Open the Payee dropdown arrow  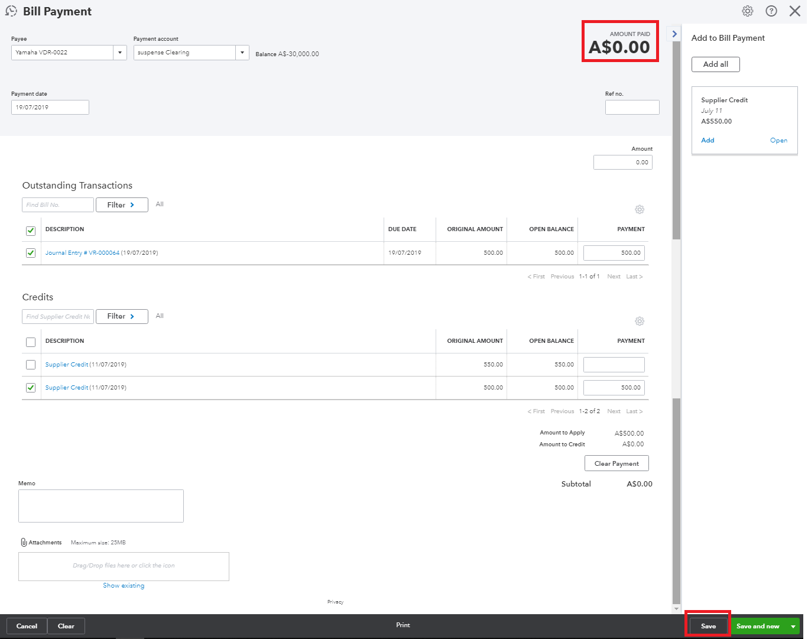(120, 53)
